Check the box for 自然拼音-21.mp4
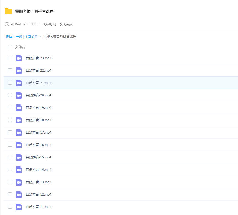238x215 pixels. coord(10,83)
